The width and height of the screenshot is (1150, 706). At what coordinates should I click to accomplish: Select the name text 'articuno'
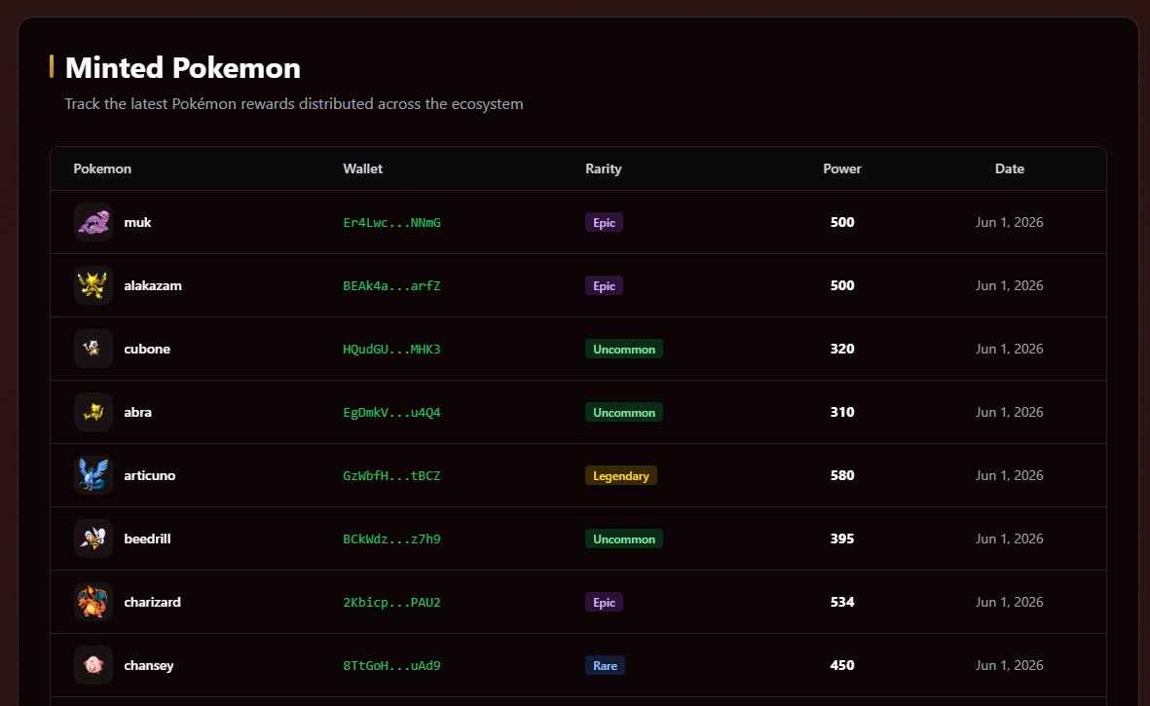pos(150,475)
